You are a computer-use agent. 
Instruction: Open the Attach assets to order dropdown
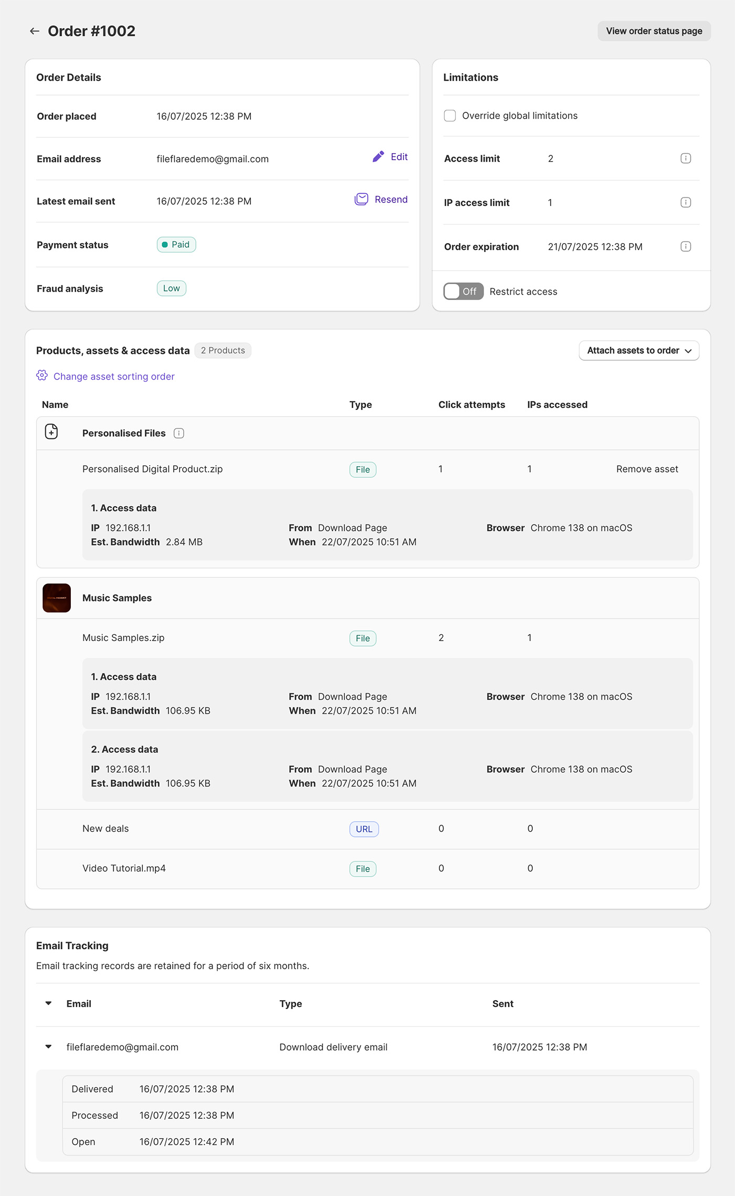coord(638,351)
